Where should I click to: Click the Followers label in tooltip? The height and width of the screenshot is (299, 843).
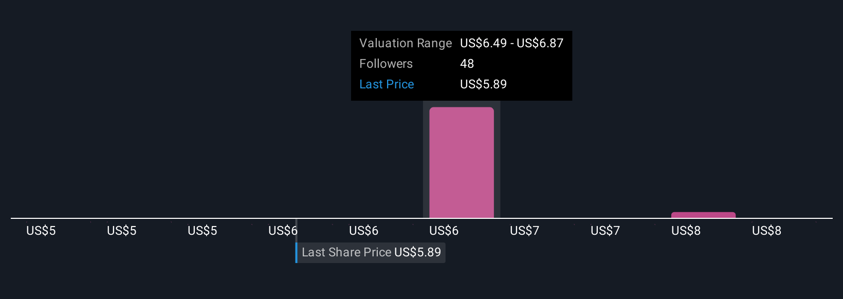pyautogui.click(x=386, y=64)
